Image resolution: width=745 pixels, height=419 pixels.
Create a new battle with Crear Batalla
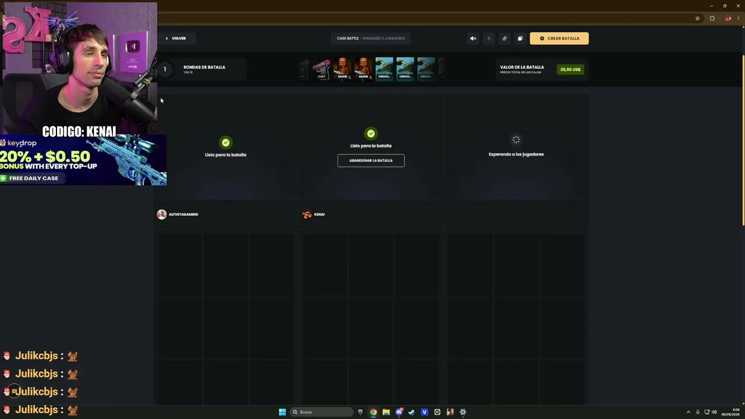click(x=559, y=38)
